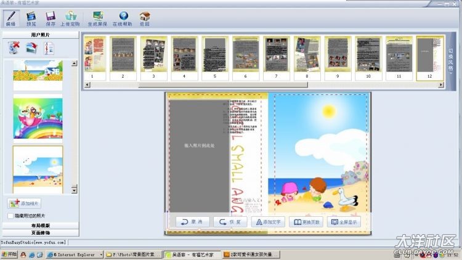Click the 添加文字 add text button

point(267,222)
